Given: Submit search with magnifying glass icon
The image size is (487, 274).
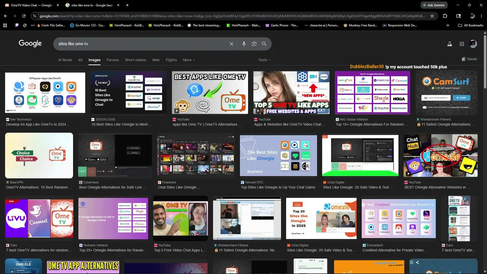Looking at the screenshot, I should 264,44.
